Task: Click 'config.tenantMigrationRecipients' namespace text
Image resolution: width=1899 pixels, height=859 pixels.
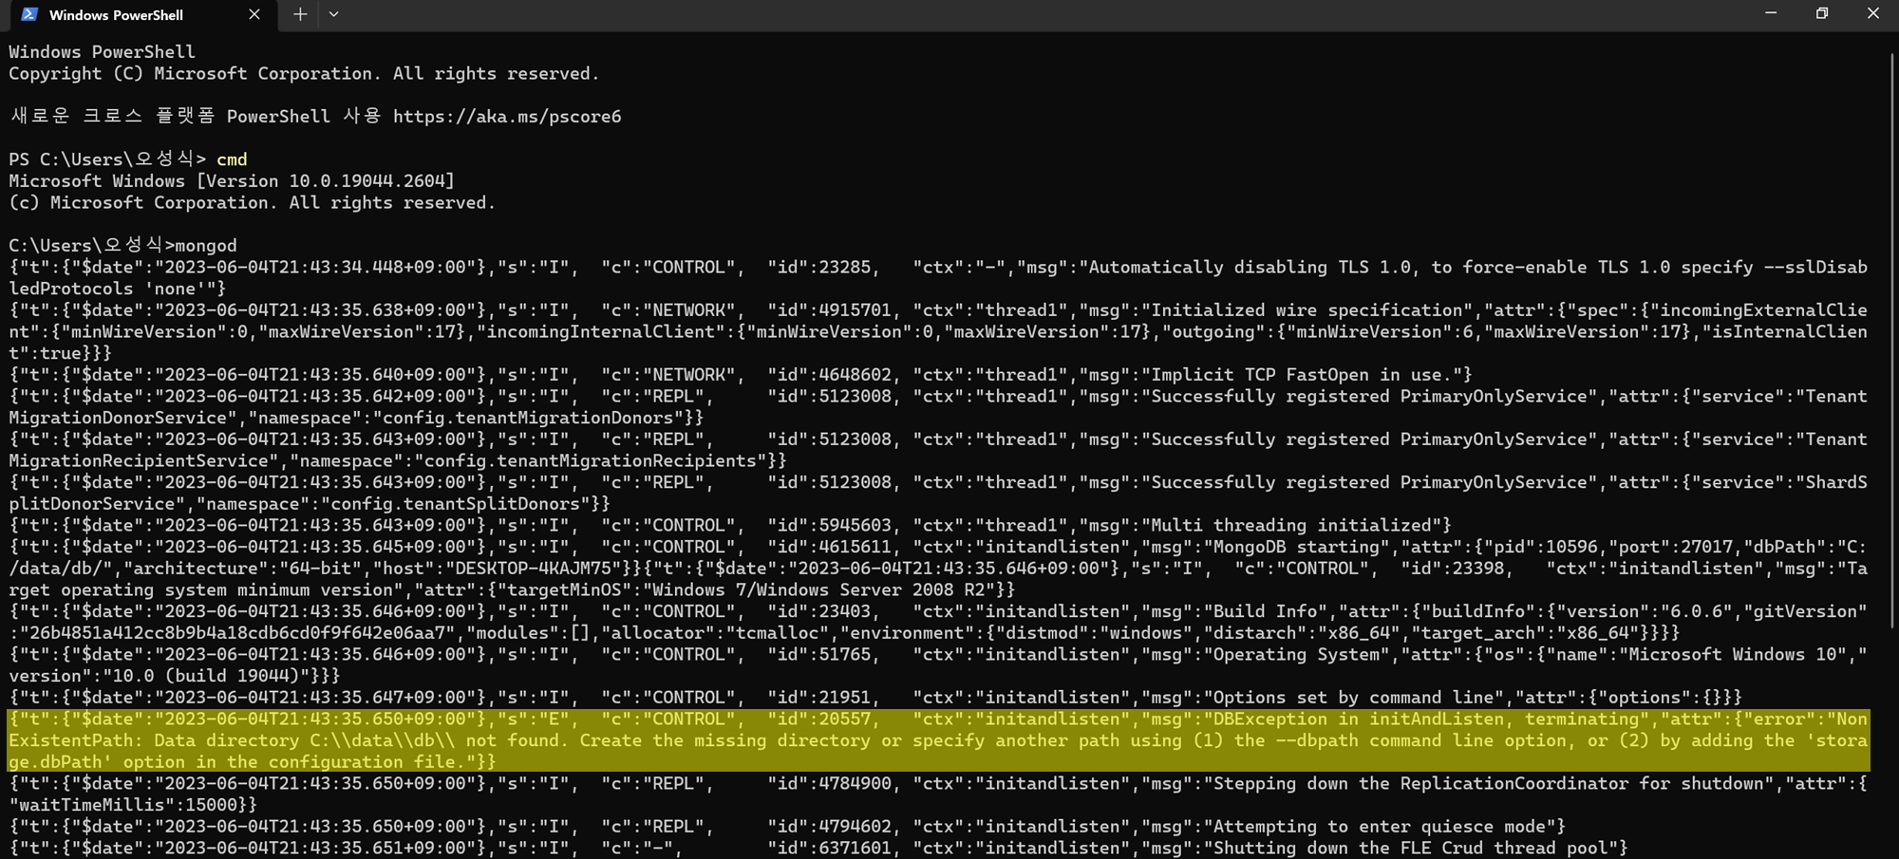Action: tap(591, 461)
